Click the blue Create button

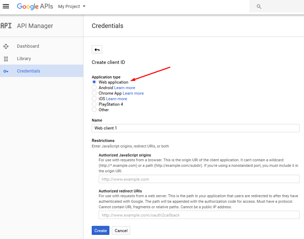coord(100,230)
